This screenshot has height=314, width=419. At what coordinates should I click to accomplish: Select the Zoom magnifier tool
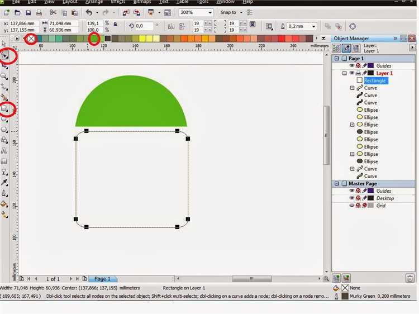[x=4, y=77]
